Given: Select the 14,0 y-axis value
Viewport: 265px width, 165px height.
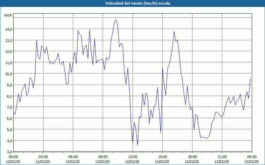Looking at the screenshot, I should (9, 29).
